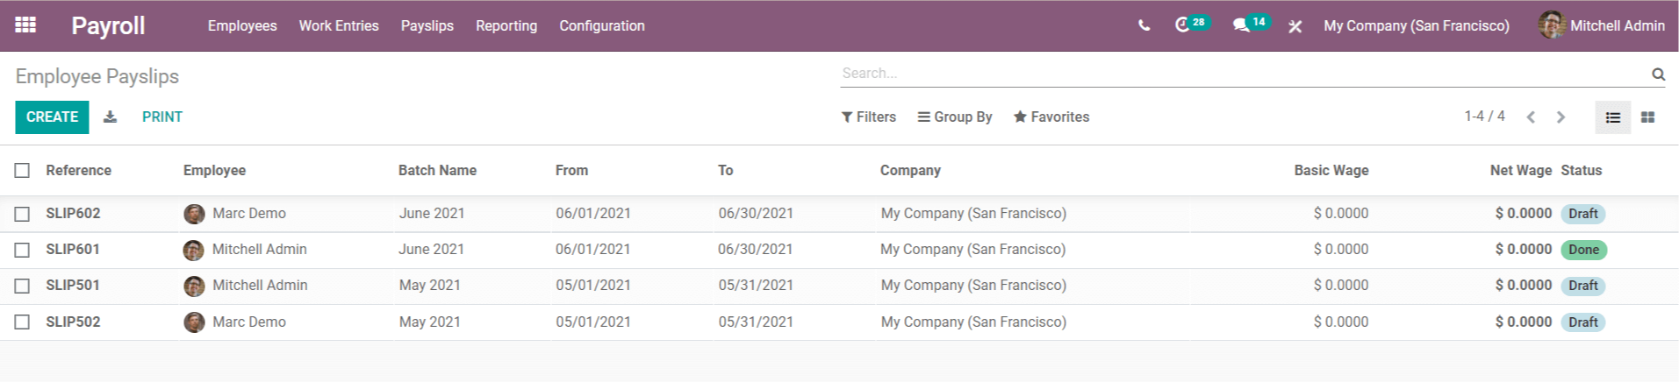
Task: Tick the select-all checkbox in header
Action: [x=22, y=170]
